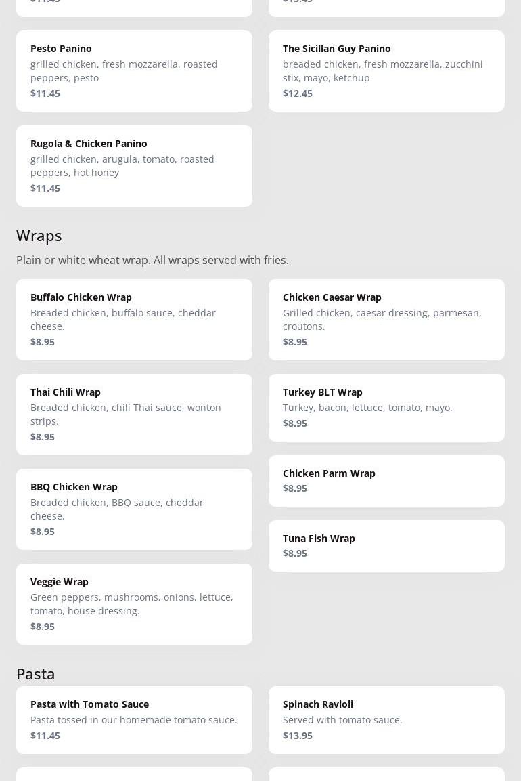
Task: Choose the Buffalo Chicken Wrap item
Action: pos(134,319)
